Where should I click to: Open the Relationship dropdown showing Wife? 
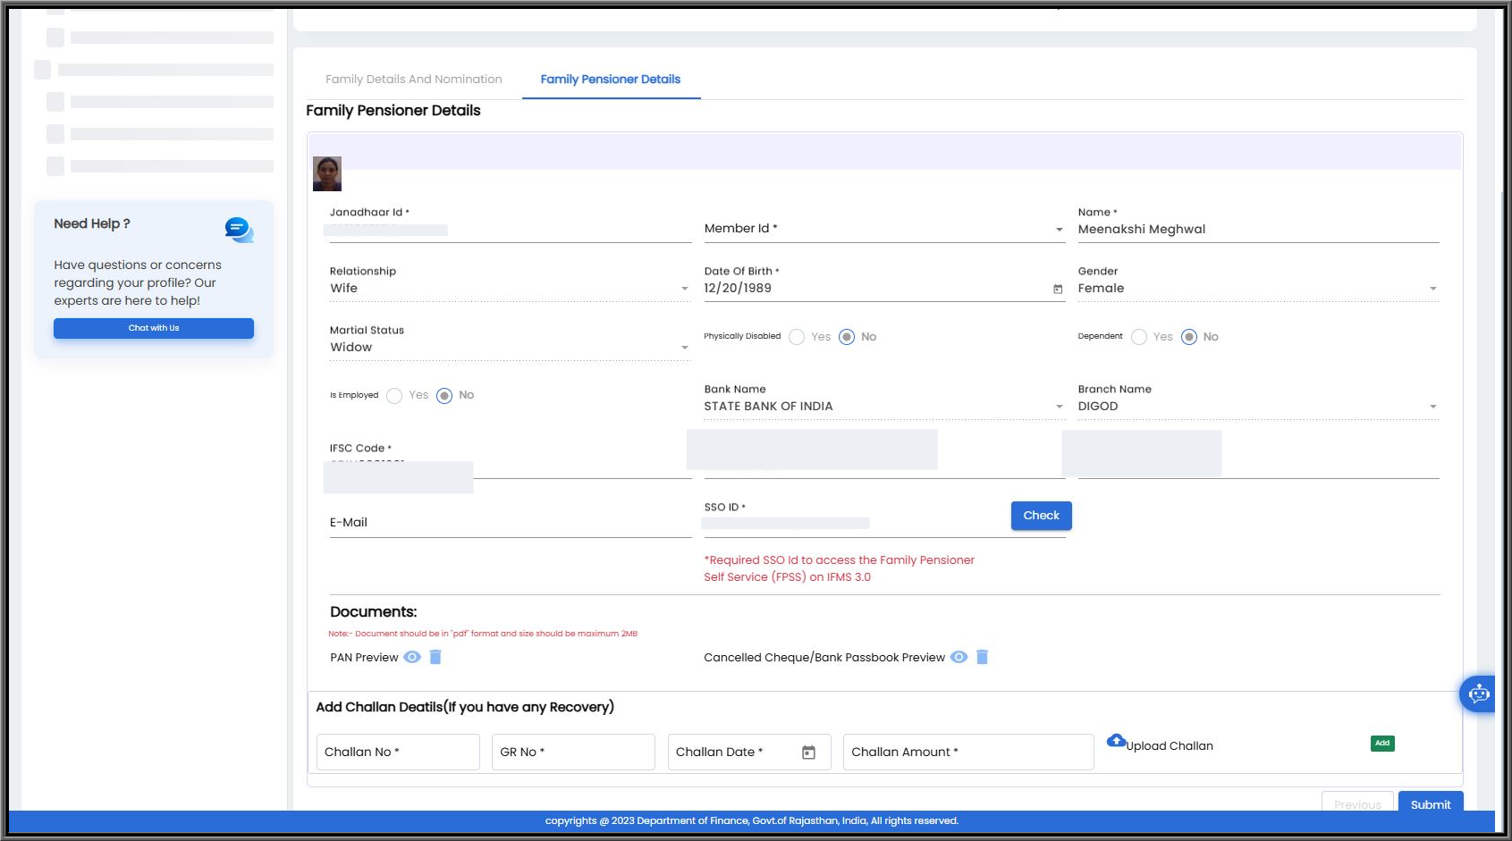coord(510,288)
